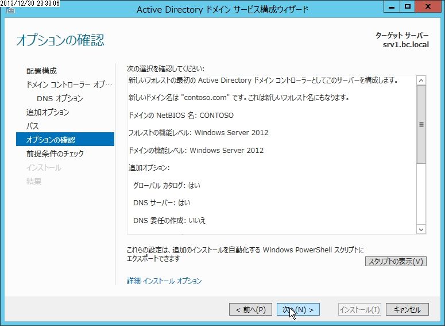Click scrollbar down arrow in summary box
The image size is (445, 326).
click(421, 229)
